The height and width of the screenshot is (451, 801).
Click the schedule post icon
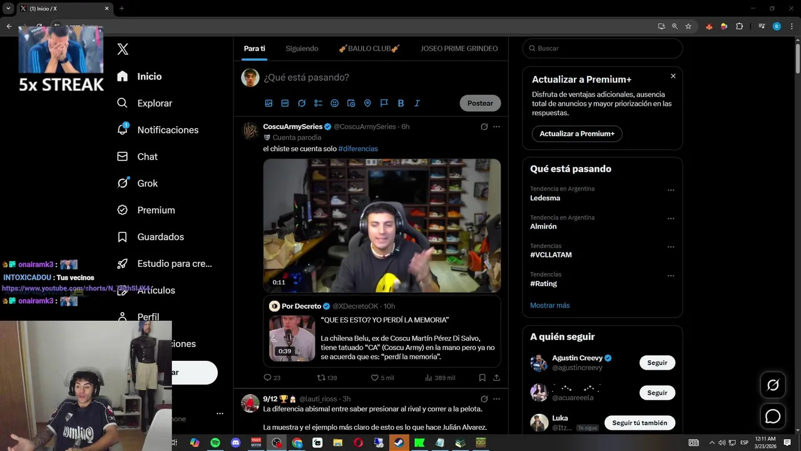(x=351, y=103)
